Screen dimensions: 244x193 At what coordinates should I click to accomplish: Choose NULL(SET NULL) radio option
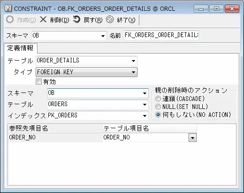coord(158,107)
